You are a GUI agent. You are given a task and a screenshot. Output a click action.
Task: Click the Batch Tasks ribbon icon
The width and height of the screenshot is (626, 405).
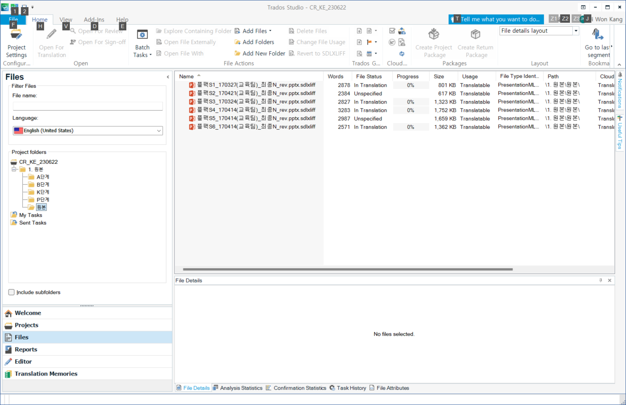[142, 35]
